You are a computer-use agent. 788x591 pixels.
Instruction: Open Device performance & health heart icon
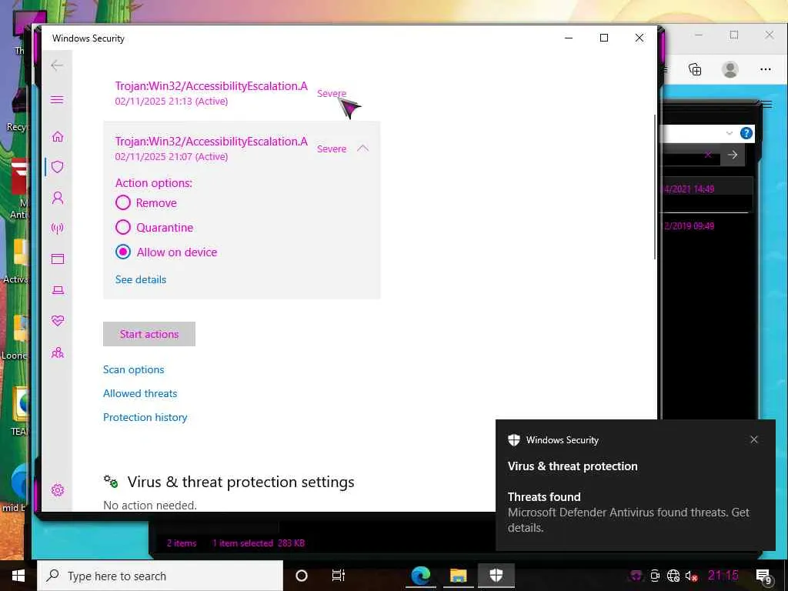point(57,321)
